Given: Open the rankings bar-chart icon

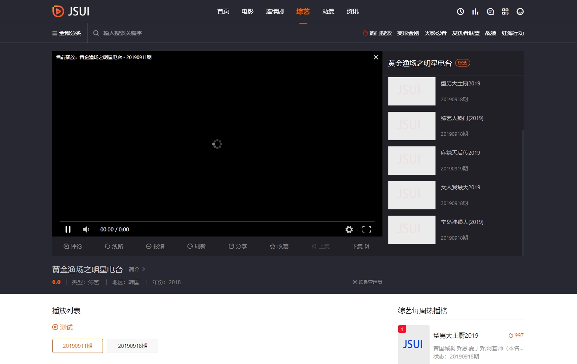Looking at the screenshot, I should pyautogui.click(x=475, y=11).
